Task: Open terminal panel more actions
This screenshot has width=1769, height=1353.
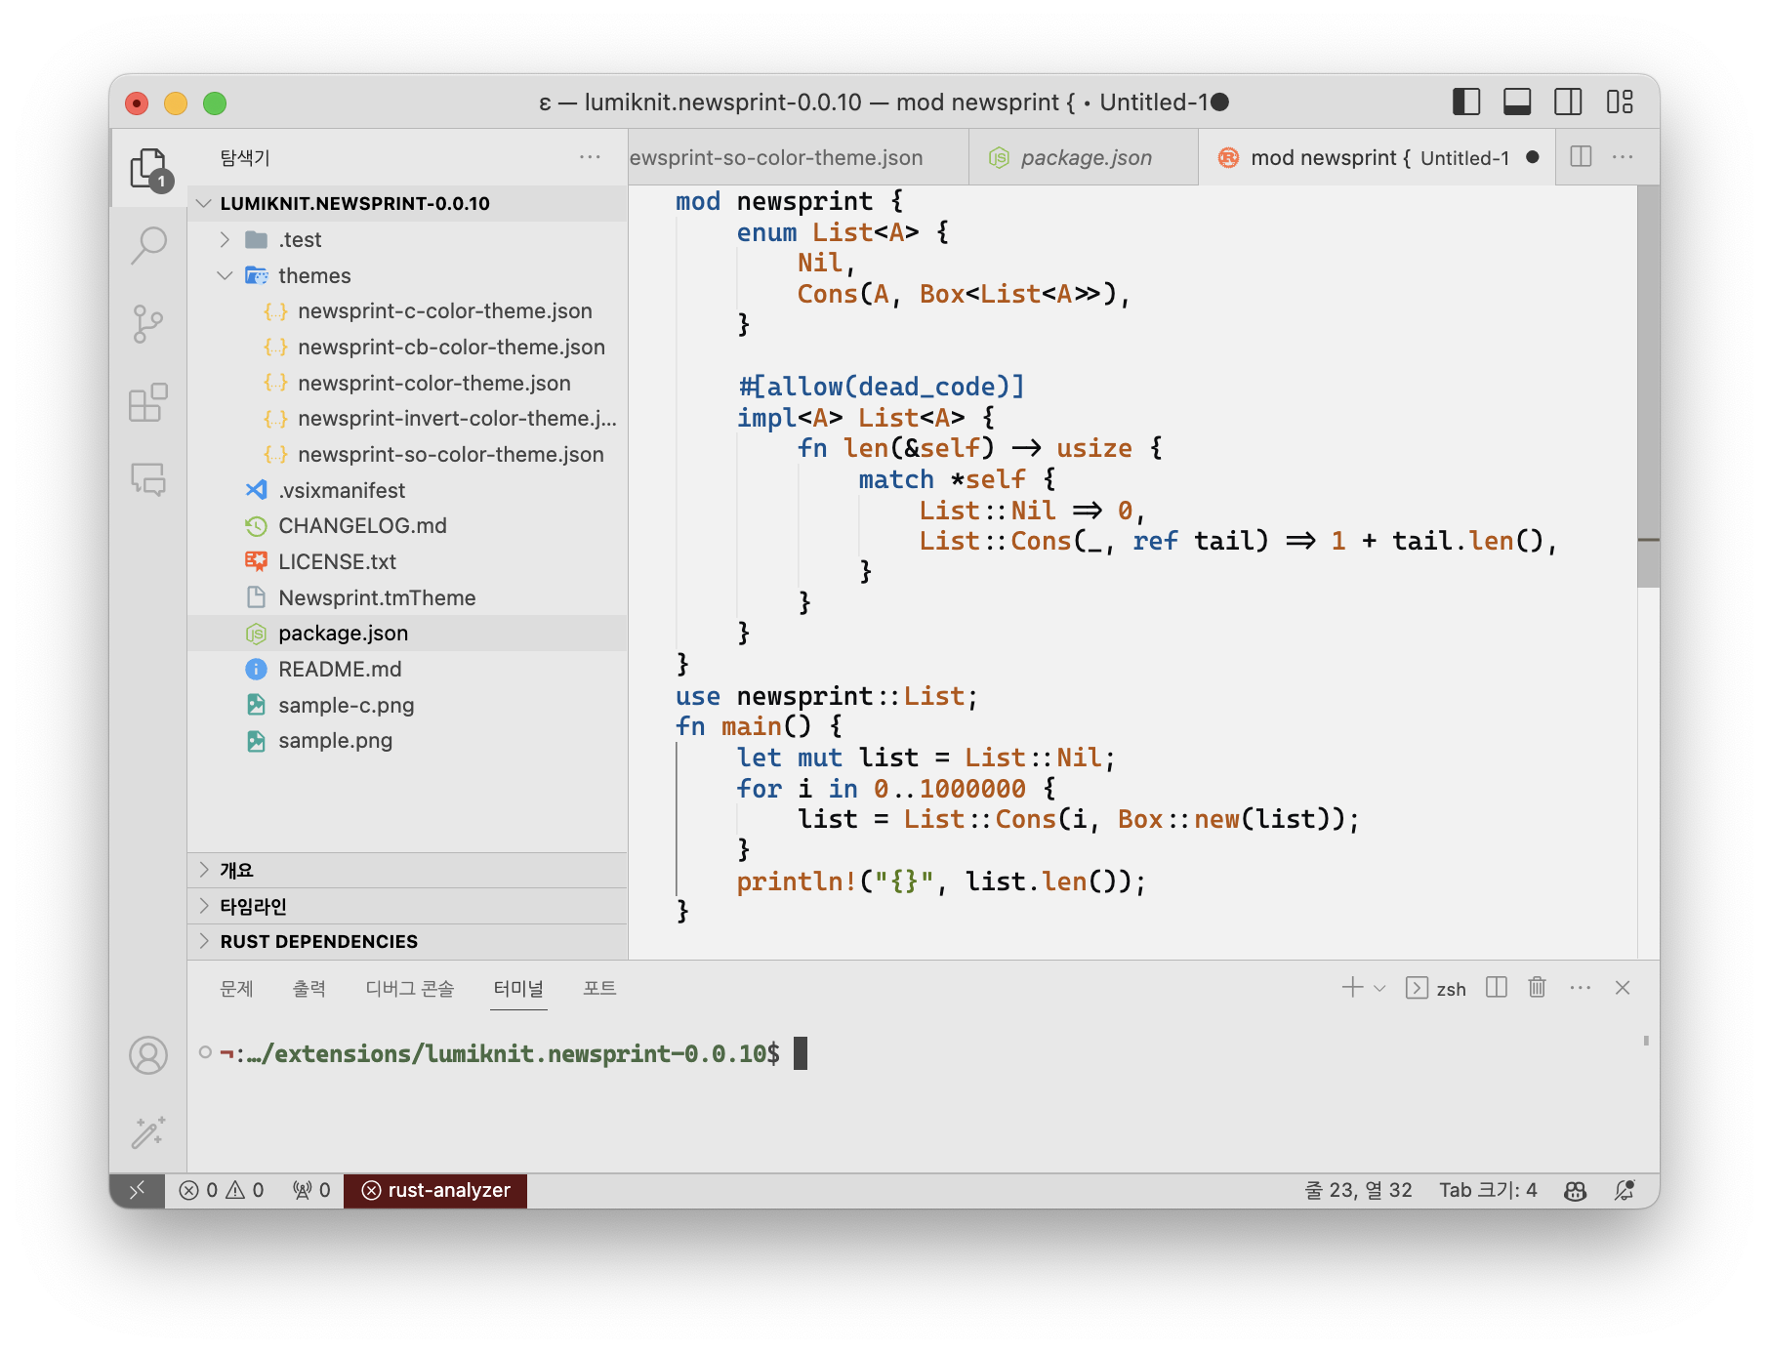Action: coord(1581,988)
